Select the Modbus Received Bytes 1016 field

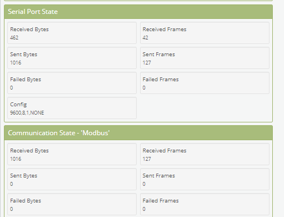coord(72,154)
